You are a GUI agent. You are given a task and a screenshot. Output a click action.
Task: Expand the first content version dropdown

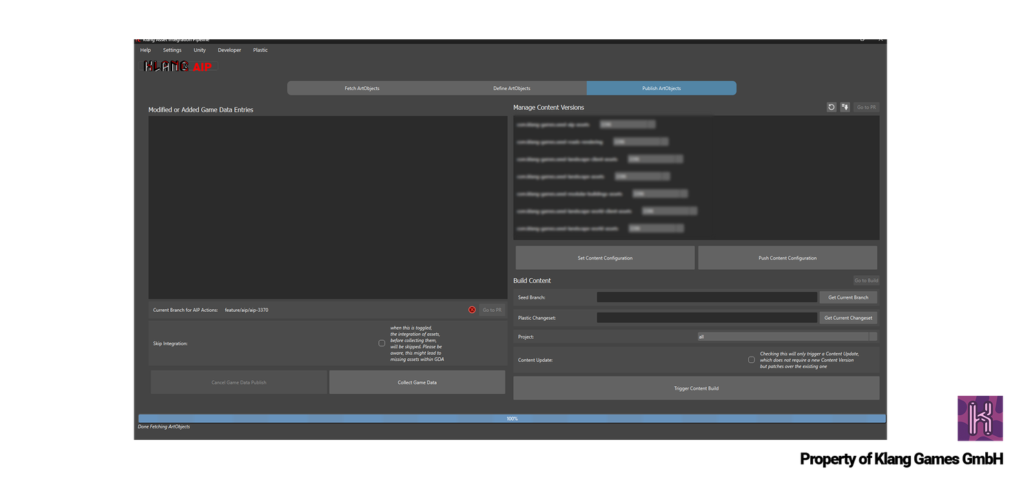[627, 125]
